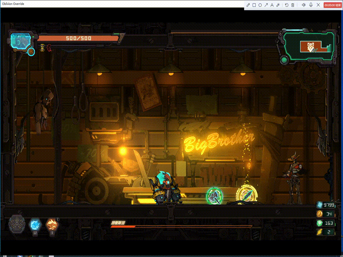Choose the circle annotation tool
Image resolution: width=343 pixels, height=257 pixels.
coord(260,5)
